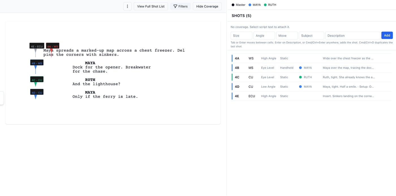Select the 4D - CU script marker
Viewport: 396px width, 196px height.
click(x=37, y=92)
